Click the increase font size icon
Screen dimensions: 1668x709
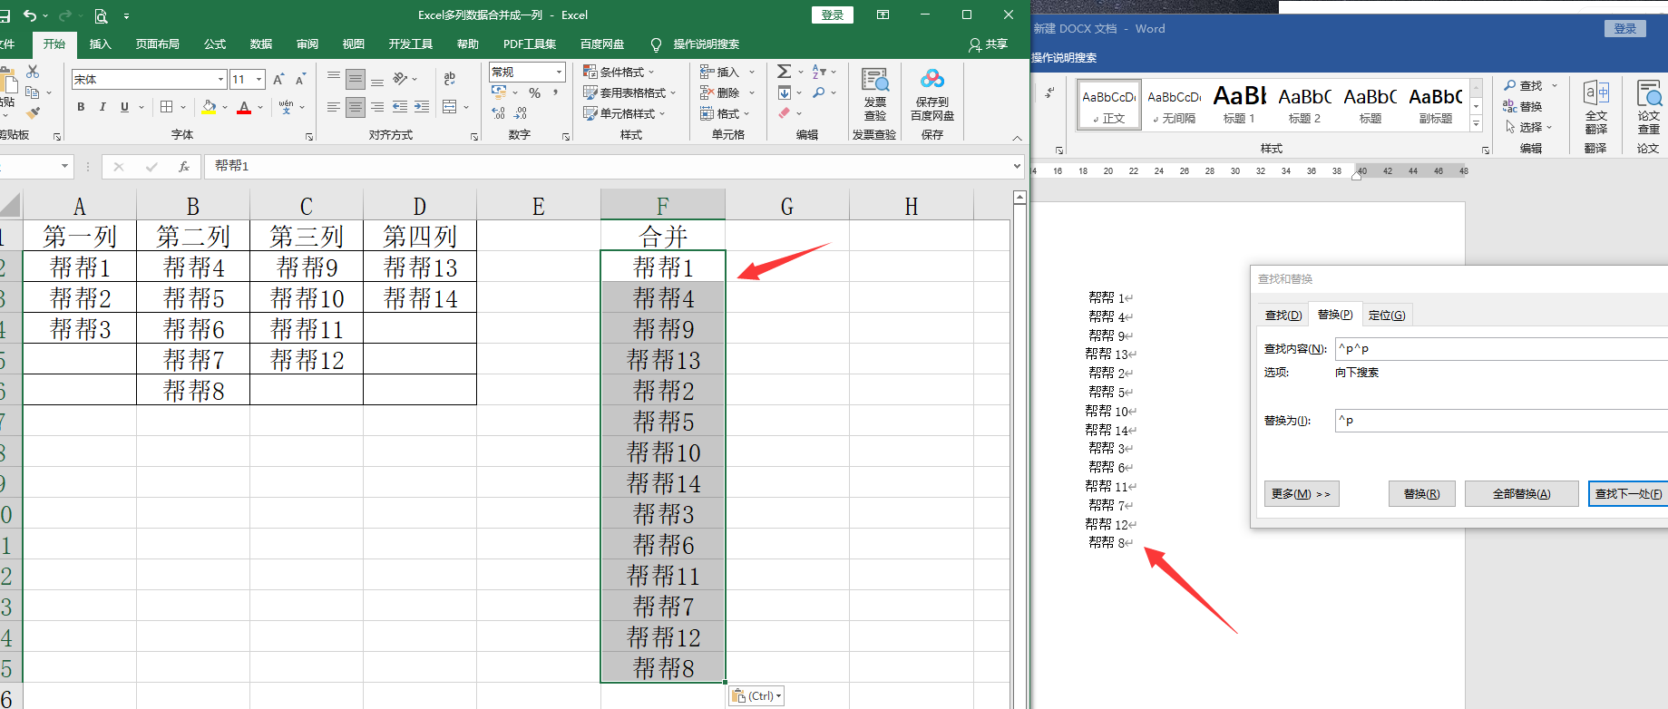[x=278, y=80]
